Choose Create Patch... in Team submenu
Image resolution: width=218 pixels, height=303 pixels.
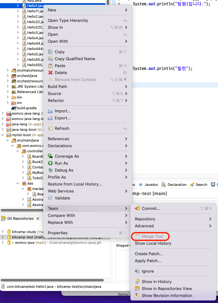coord(173,254)
